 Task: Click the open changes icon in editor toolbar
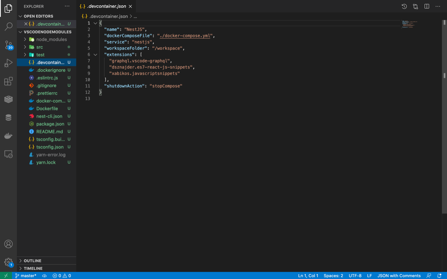[415, 6]
